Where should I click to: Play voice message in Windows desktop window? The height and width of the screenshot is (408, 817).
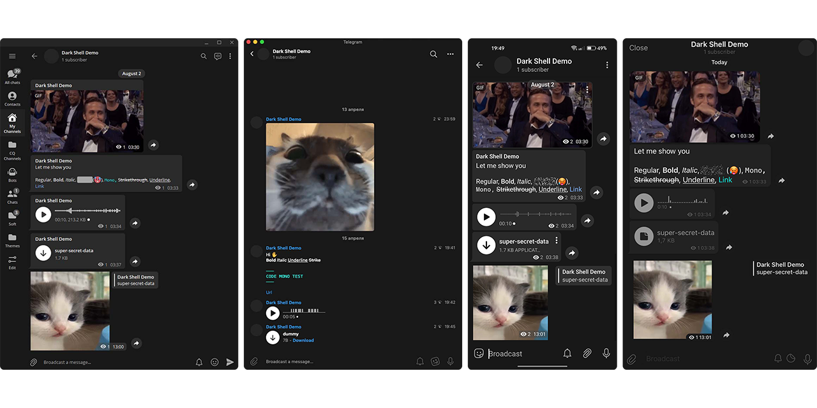pyautogui.click(x=43, y=214)
